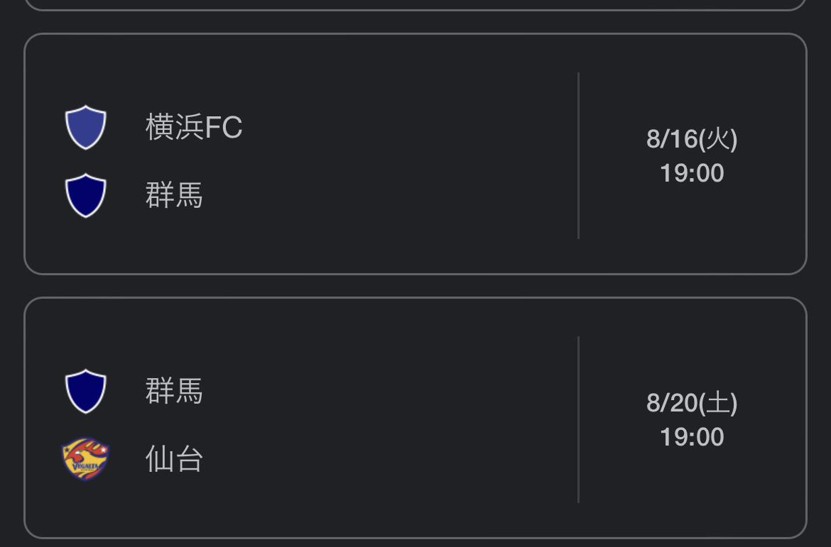Click the 19:00 kickoff under 8/16(火)
This screenshot has width=831, height=547.
point(692,173)
